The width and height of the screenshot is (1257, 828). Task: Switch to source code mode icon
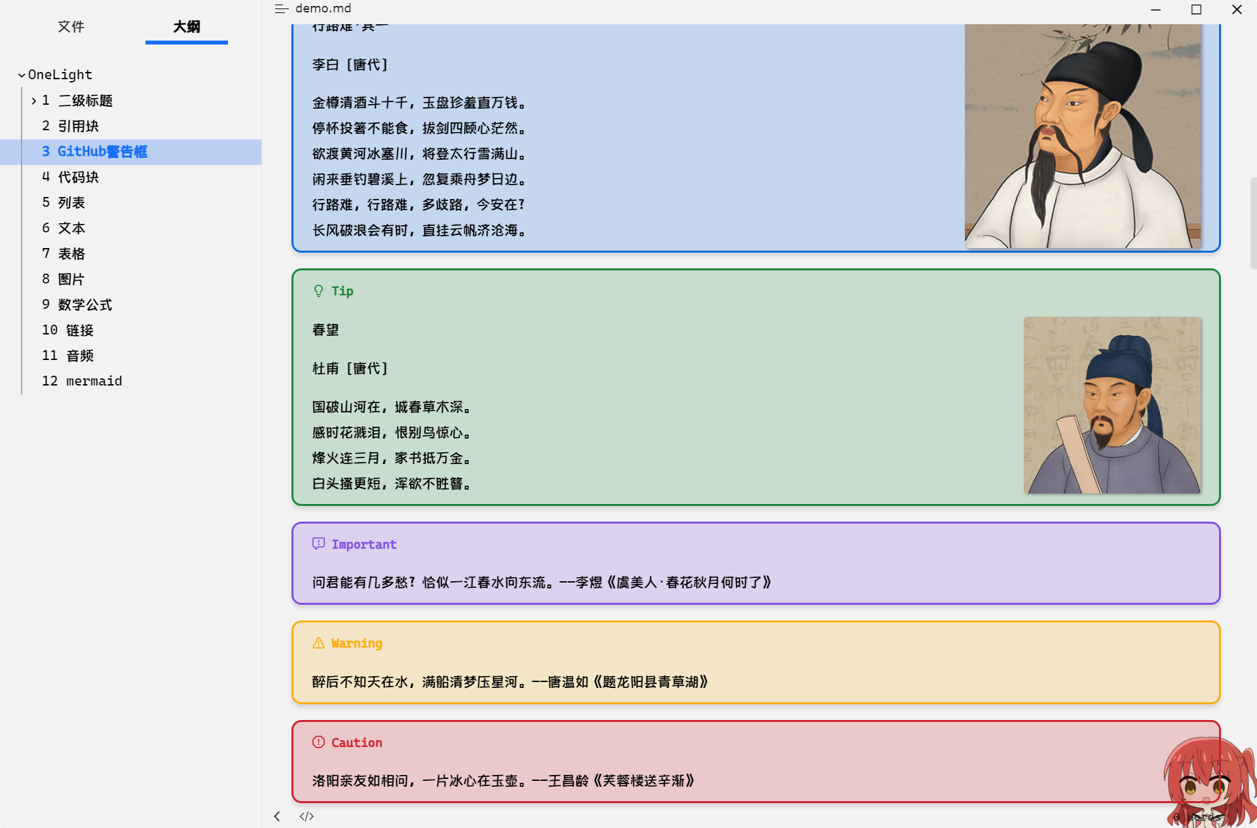point(307,816)
